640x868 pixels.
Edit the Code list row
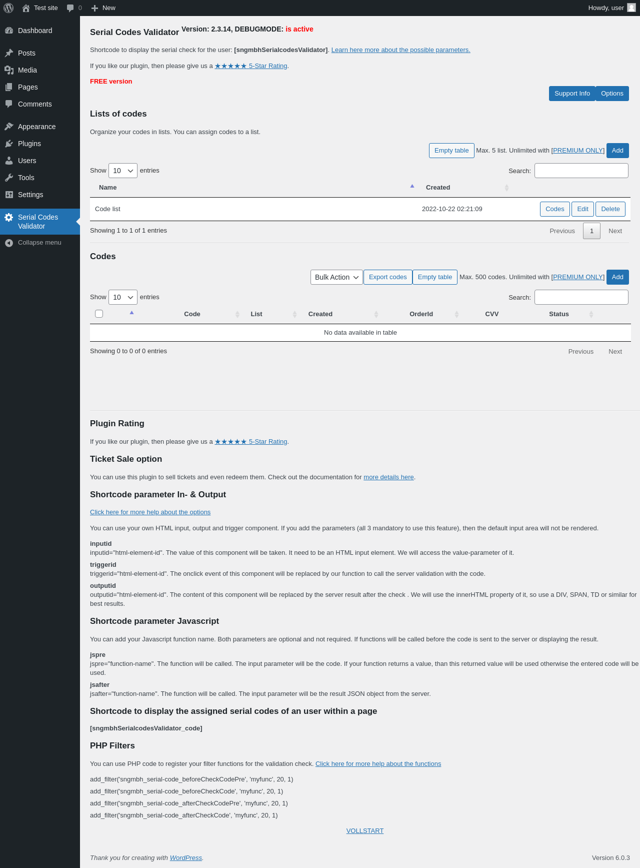point(582,209)
